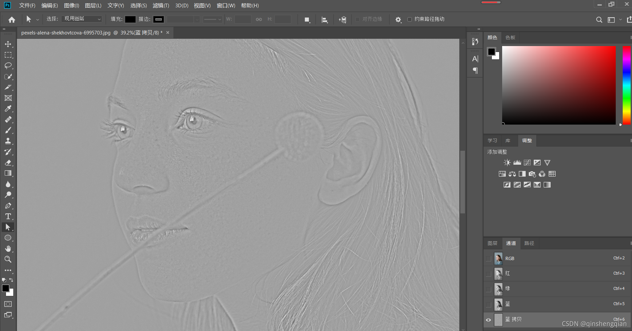Add a Curves adjustment
Viewport: 632px width, 331px height.
pos(527,163)
